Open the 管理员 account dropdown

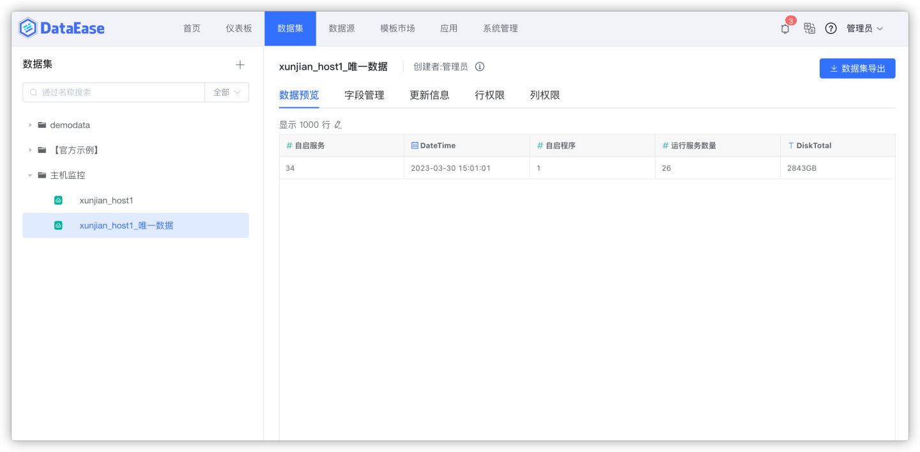coord(864,28)
